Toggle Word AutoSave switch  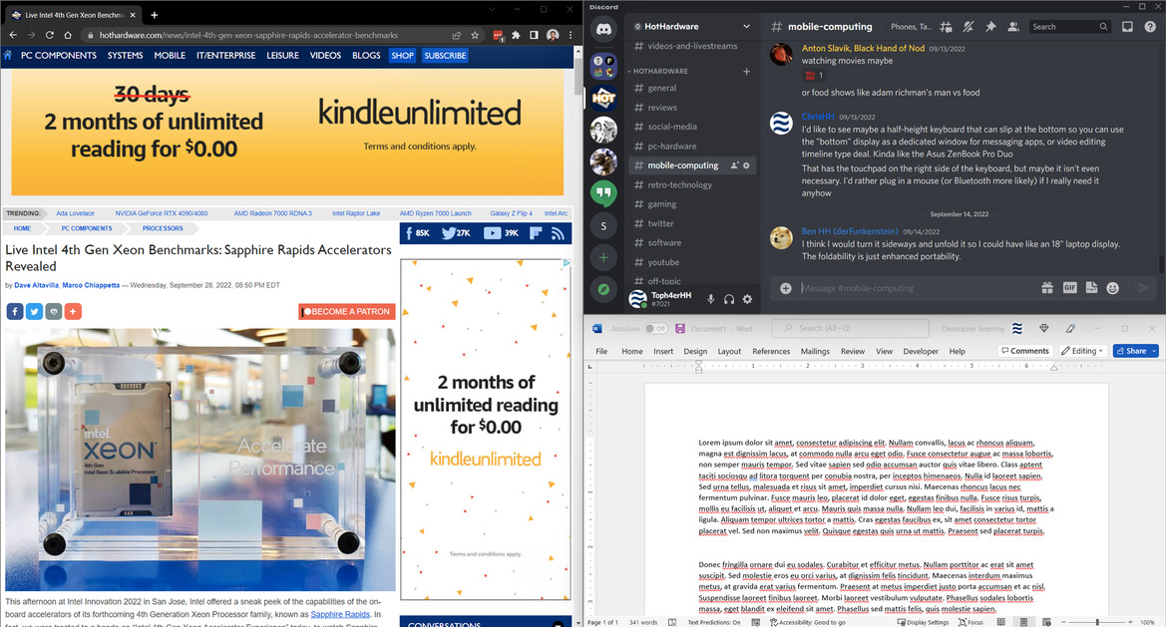click(x=656, y=328)
